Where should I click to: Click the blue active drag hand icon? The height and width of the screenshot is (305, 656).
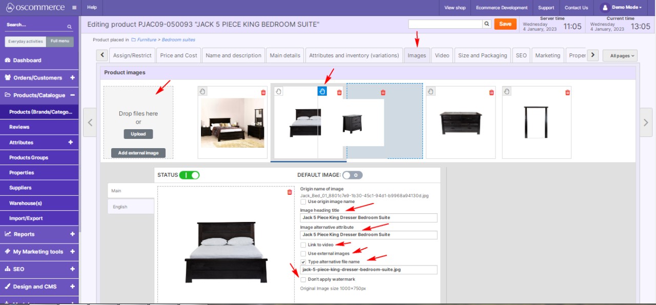pyautogui.click(x=322, y=91)
